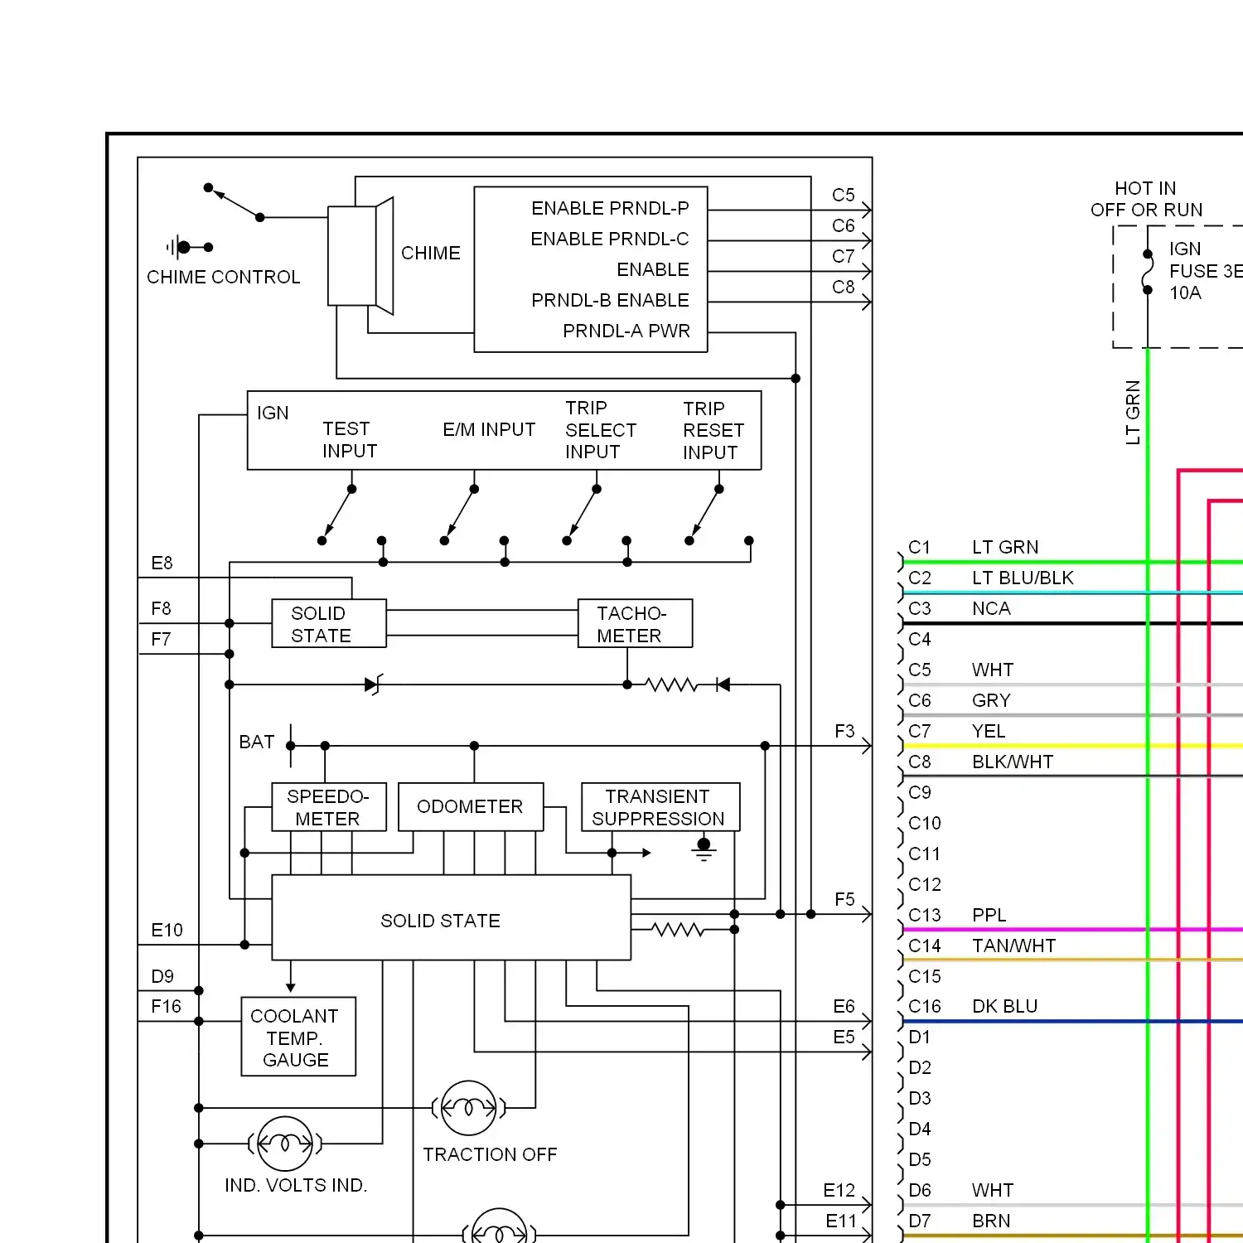Click the GRY wire color label
The width and height of the screenshot is (1243, 1243).
click(x=991, y=700)
